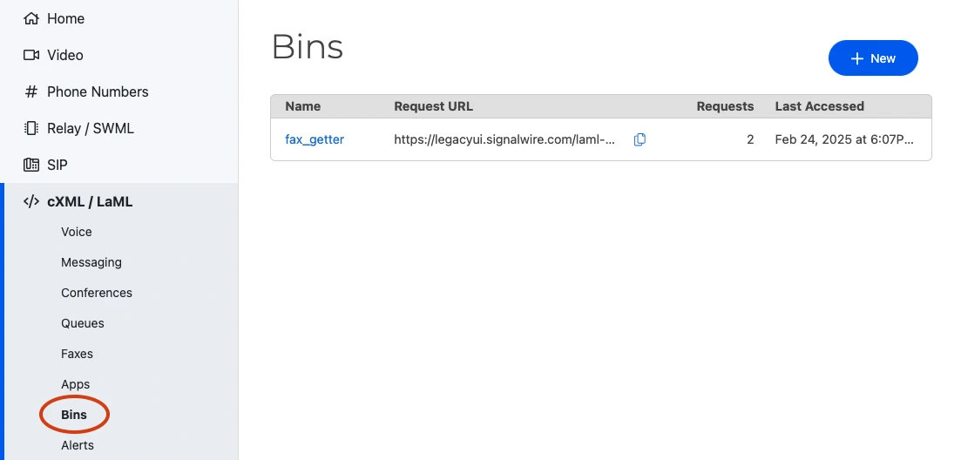This screenshot has width=961, height=460.
Task: Navigate to Faxes section
Action: [x=77, y=354]
